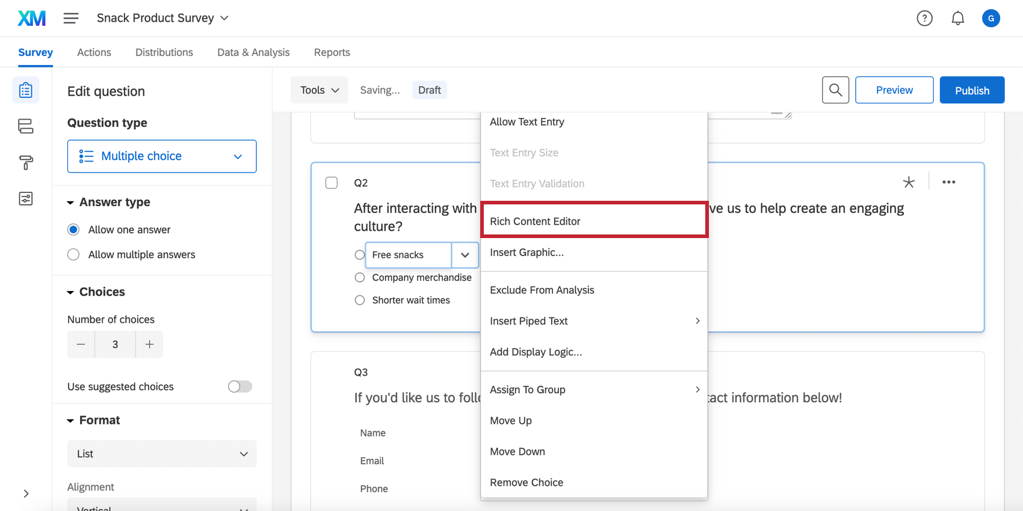Open the notifications bell
Image resolution: width=1023 pixels, height=511 pixels.
(x=957, y=19)
